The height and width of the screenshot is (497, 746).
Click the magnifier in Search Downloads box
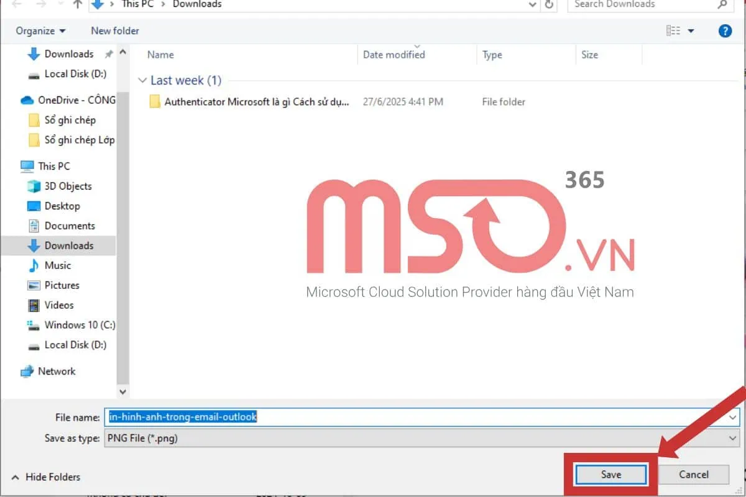click(x=721, y=5)
